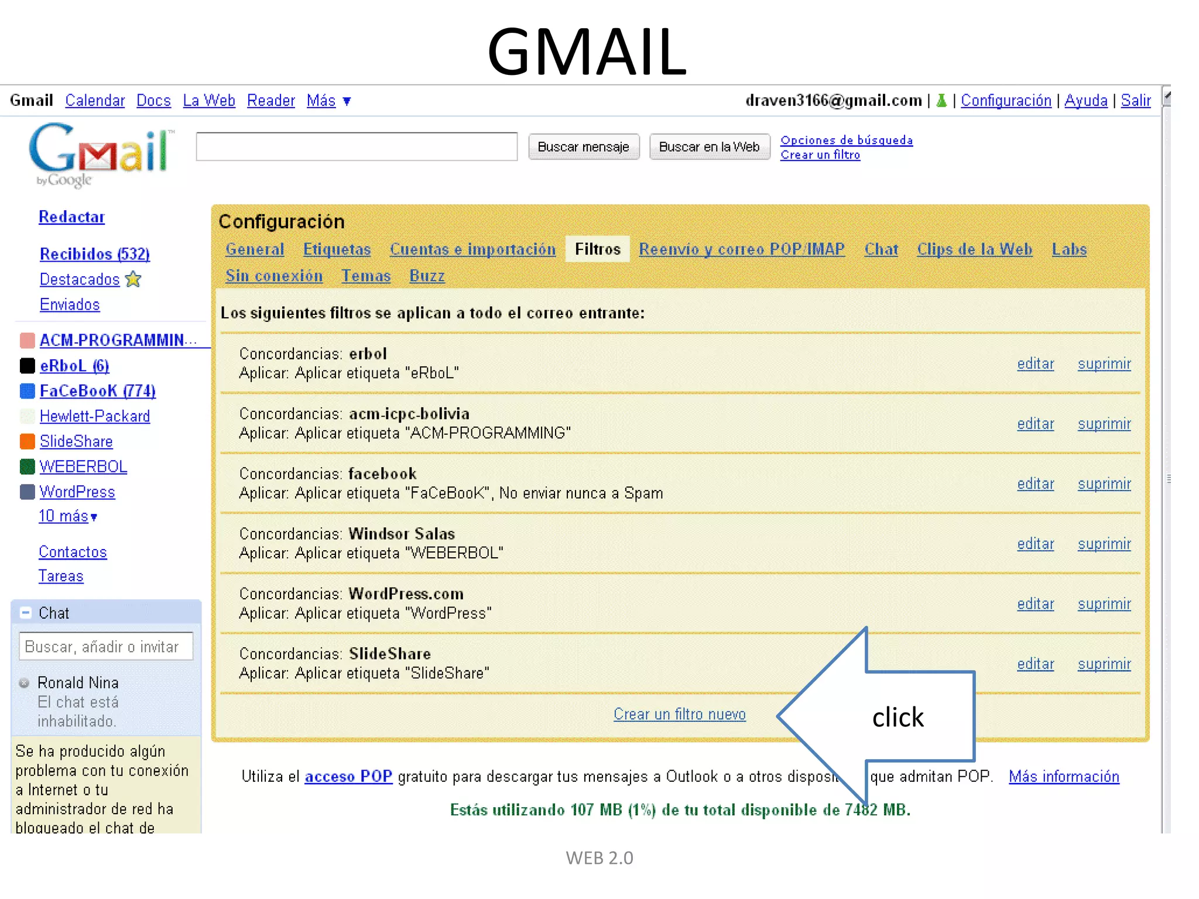Delete the WordPress.com filter
The width and height of the screenshot is (1199, 899).
coord(1104,604)
